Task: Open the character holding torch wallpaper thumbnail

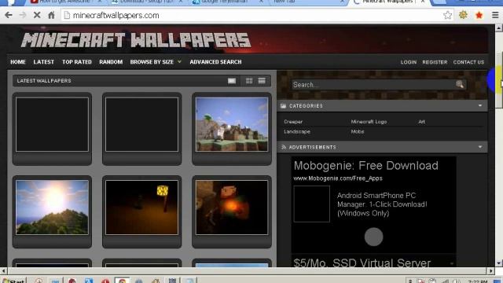Action: pos(232,208)
